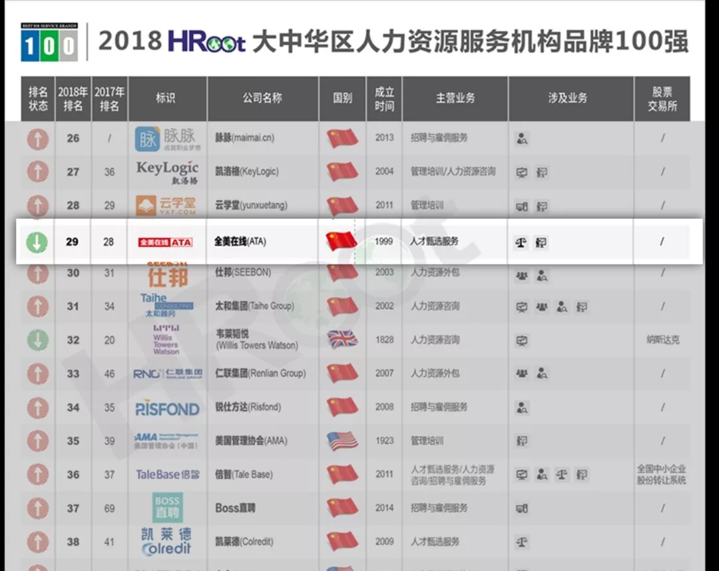Click company name 倍智(Tale Base)
Screen dimensions: 719x571
[244, 474]
